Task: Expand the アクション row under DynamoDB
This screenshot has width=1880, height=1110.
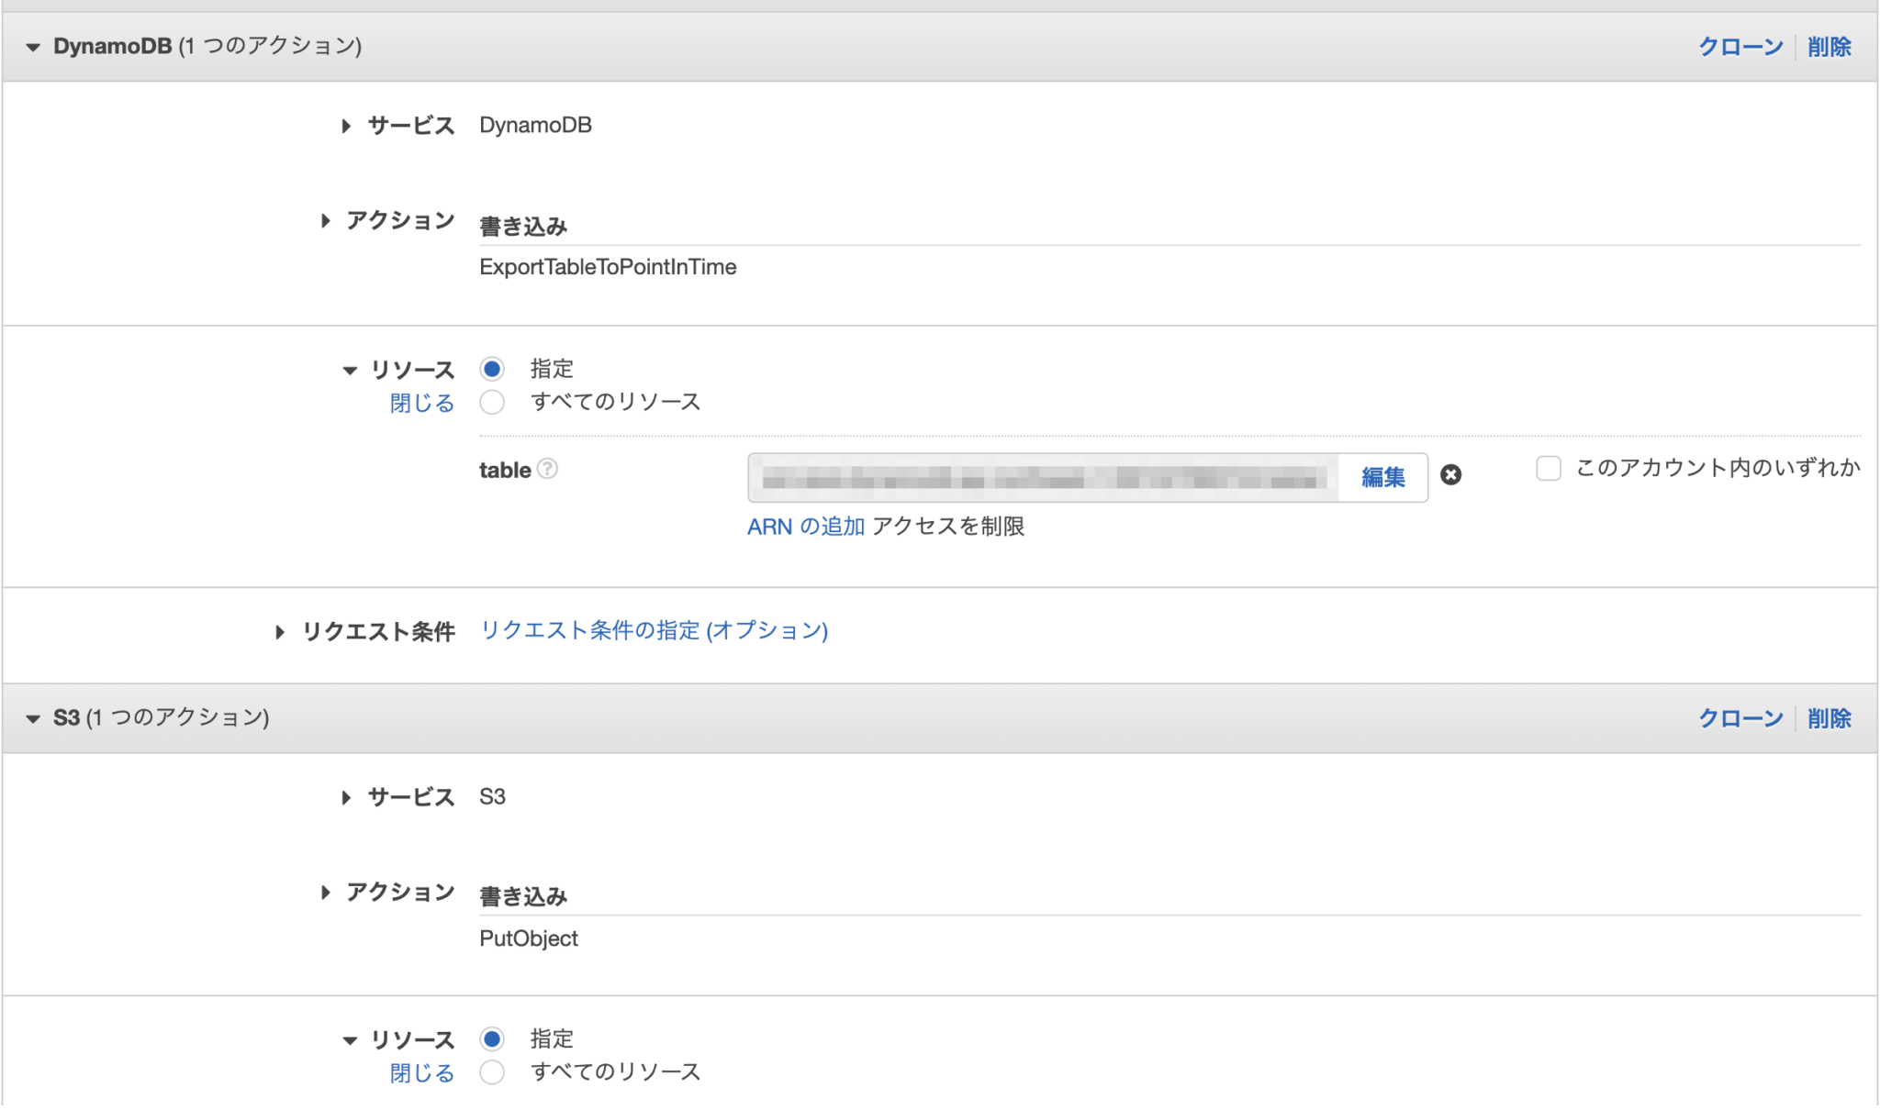Action: pos(324,220)
